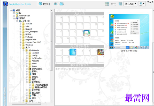Image resolution: width=154 pixels, height=106 pixels.
Task: Collapse the 计算机 tree node
Action: [14, 18]
